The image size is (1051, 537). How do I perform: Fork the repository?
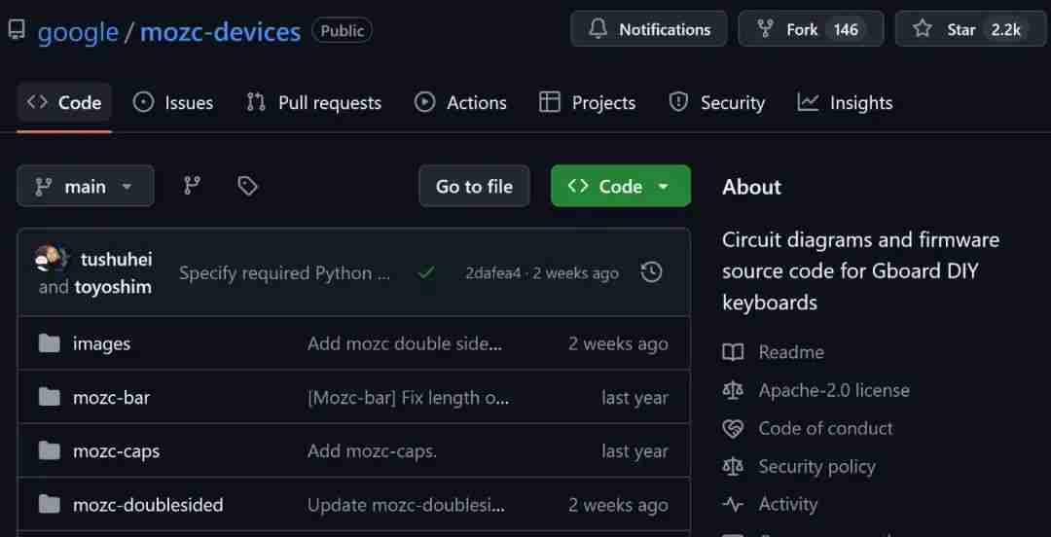tap(811, 29)
